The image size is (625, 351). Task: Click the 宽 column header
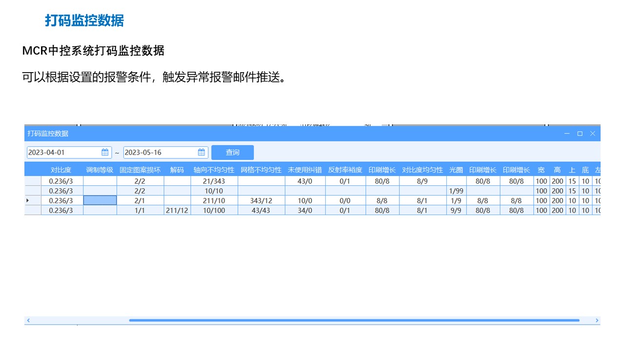(x=541, y=170)
